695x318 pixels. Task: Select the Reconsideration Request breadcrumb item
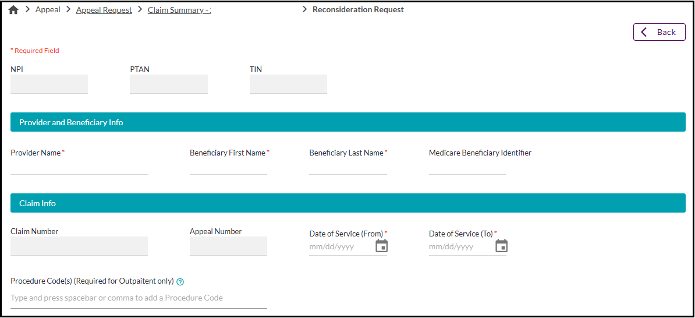[358, 10]
